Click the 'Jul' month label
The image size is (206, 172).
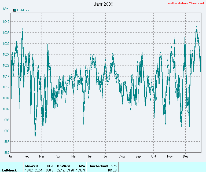coord(105,156)
